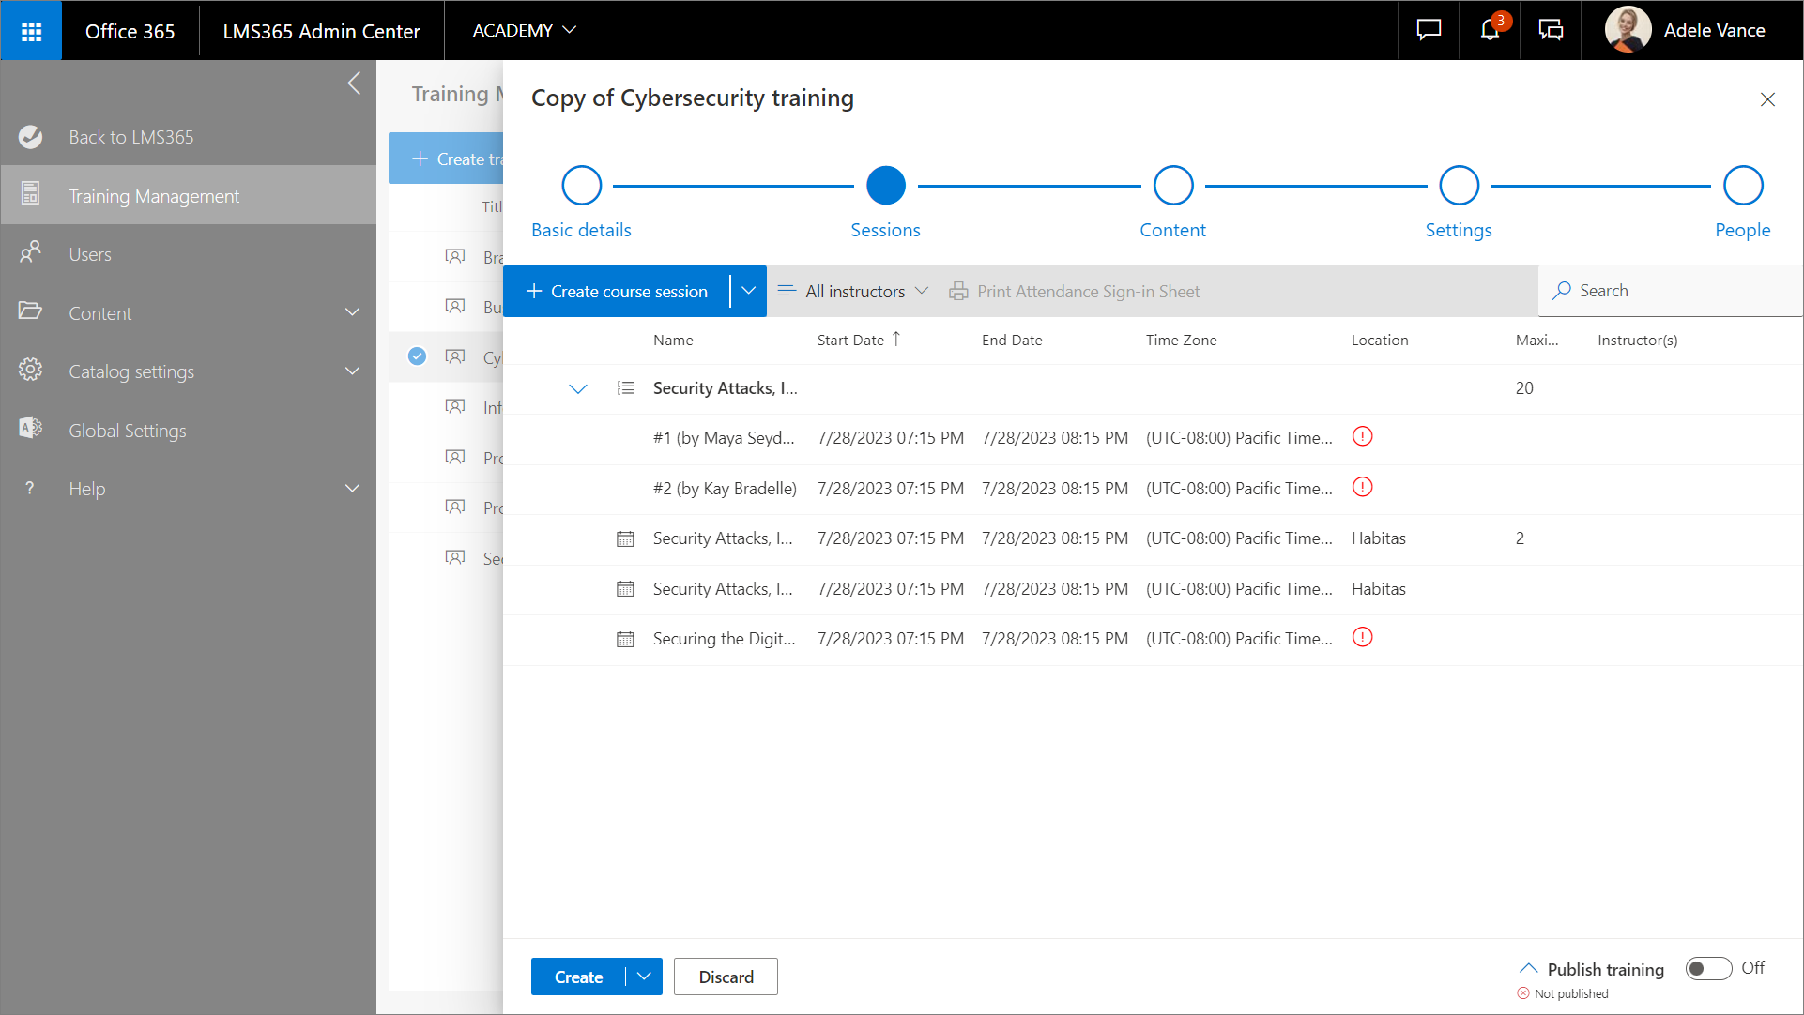This screenshot has width=1804, height=1015.
Task: Open the notifications bell with 3 alerts
Action: (x=1490, y=30)
